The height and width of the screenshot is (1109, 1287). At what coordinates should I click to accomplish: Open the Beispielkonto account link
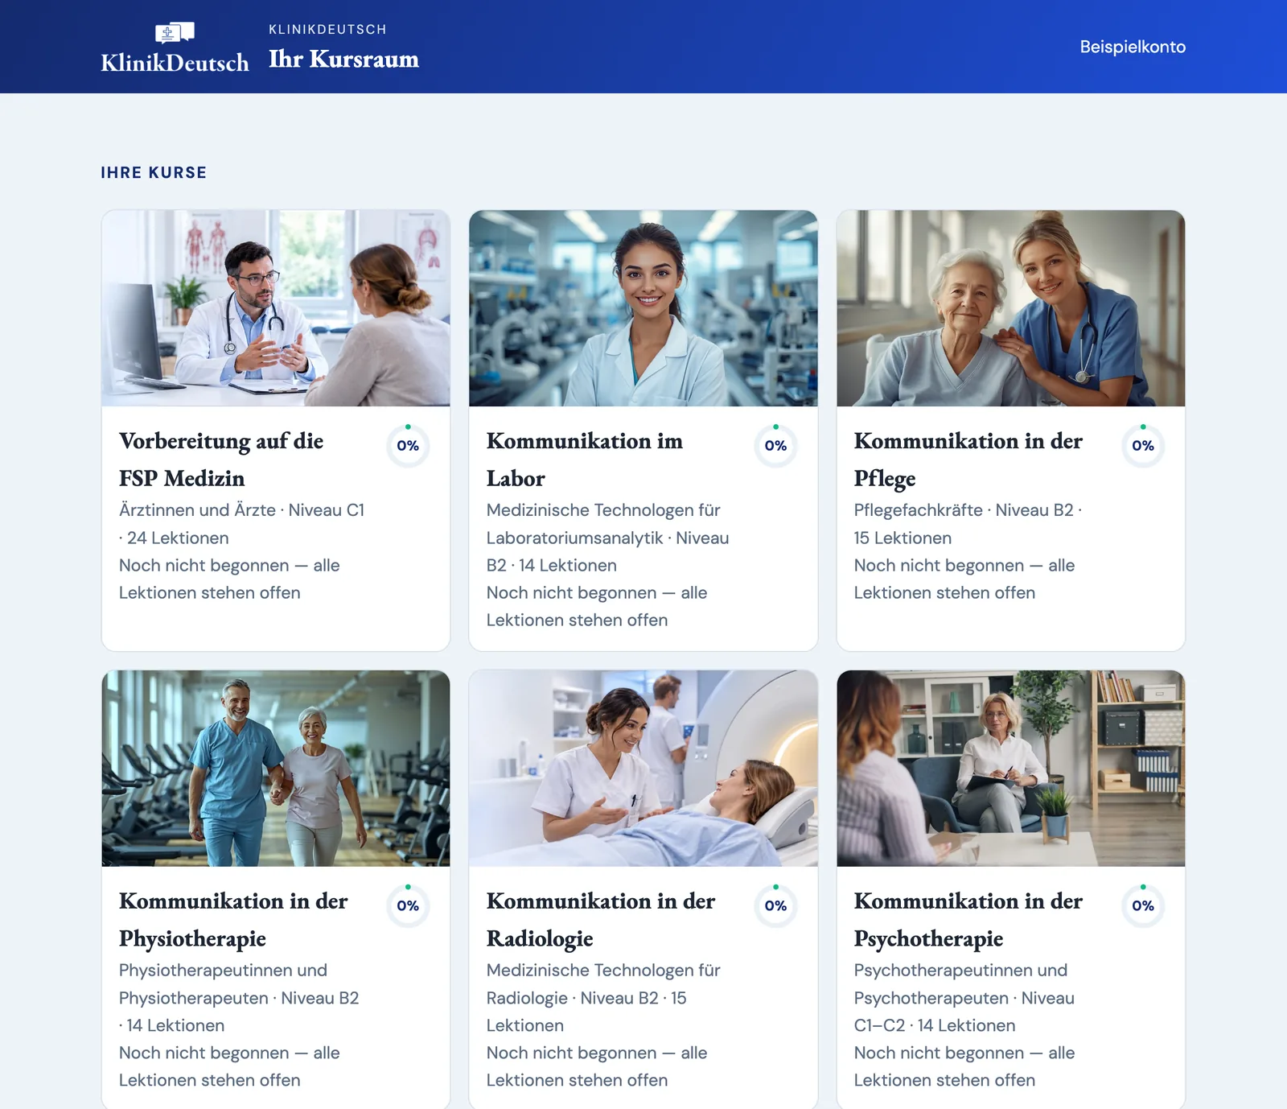point(1133,47)
